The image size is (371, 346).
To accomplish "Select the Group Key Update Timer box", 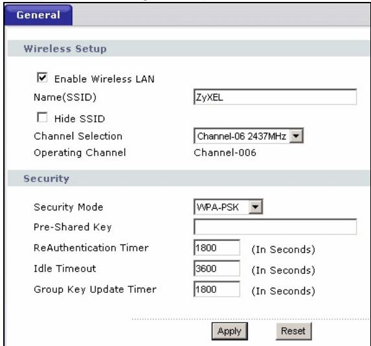I will pyautogui.click(x=217, y=289).
